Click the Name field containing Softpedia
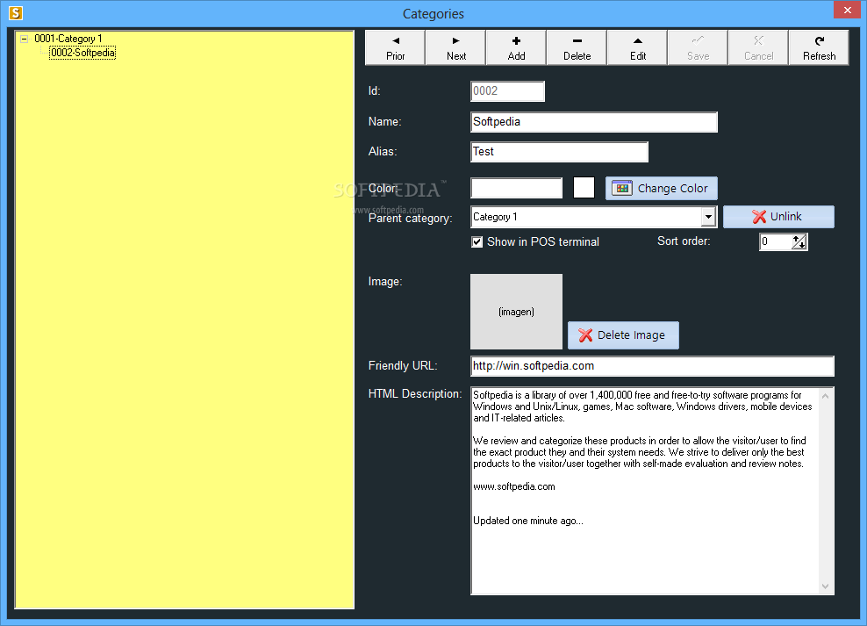This screenshot has width=867, height=626. (594, 122)
